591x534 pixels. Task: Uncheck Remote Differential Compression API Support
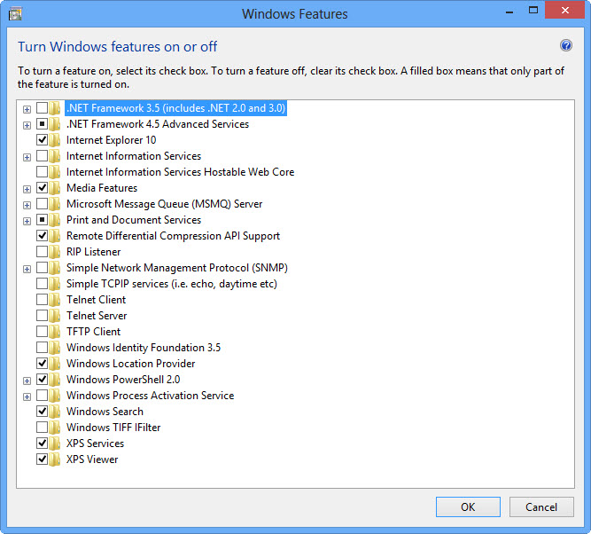(x=42, y=236)
